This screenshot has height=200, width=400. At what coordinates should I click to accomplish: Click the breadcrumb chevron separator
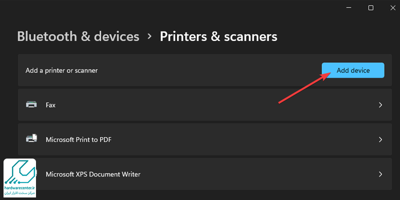tap(149, 36)
